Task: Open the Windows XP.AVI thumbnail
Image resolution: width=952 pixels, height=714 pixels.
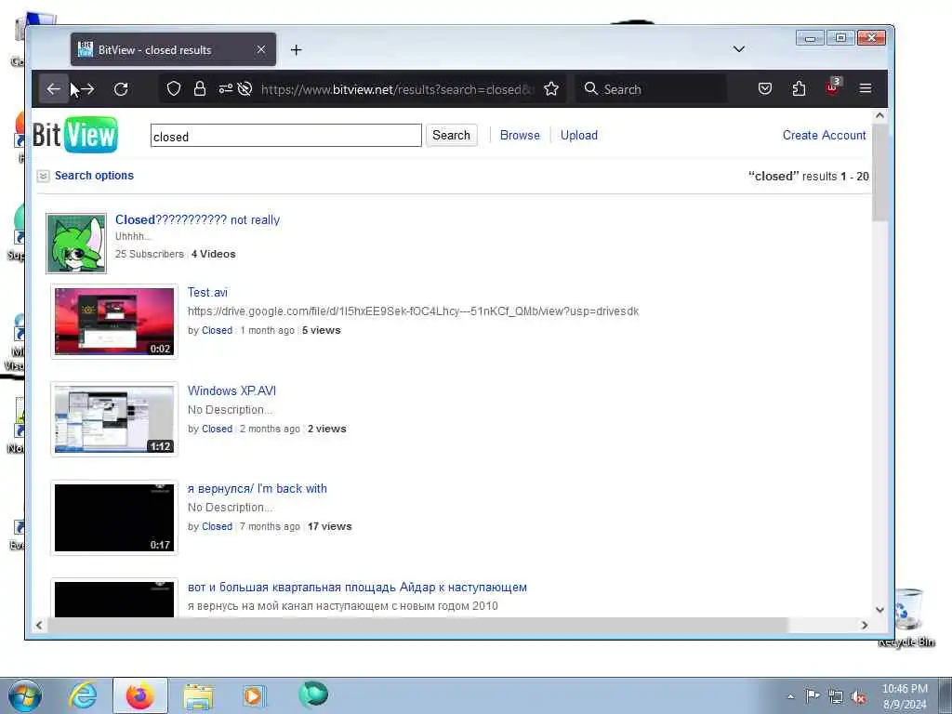Action: 114,419
